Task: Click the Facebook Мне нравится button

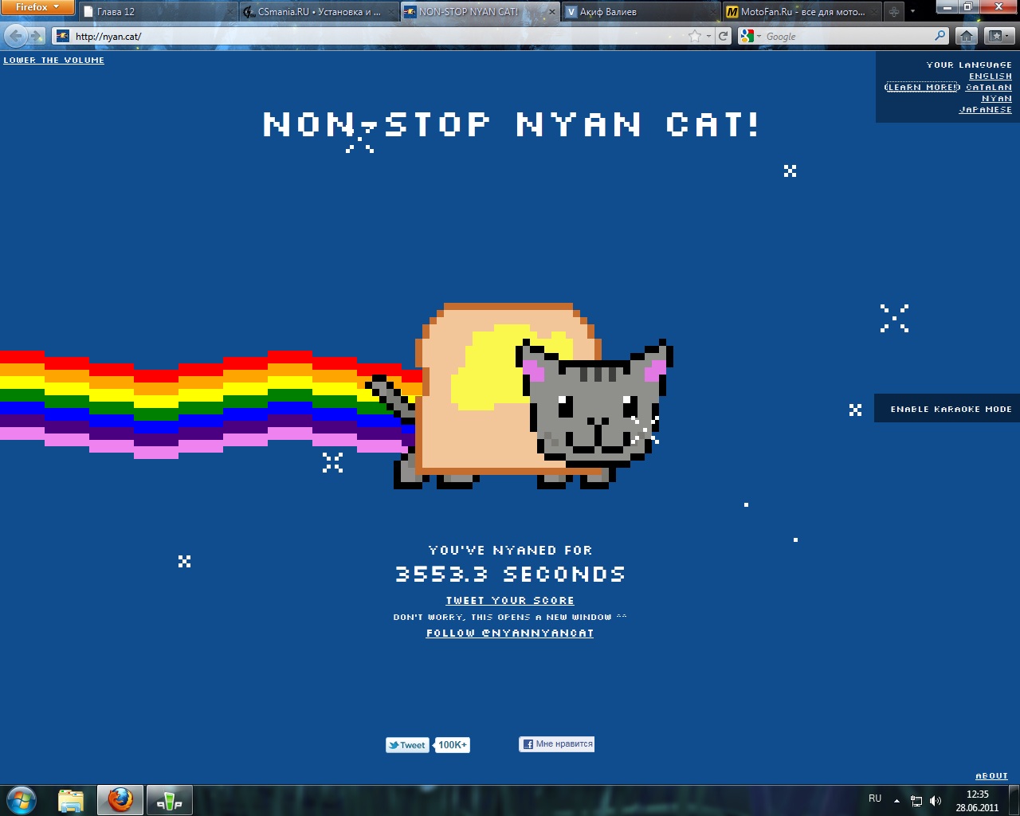Action: coord(557,744)
